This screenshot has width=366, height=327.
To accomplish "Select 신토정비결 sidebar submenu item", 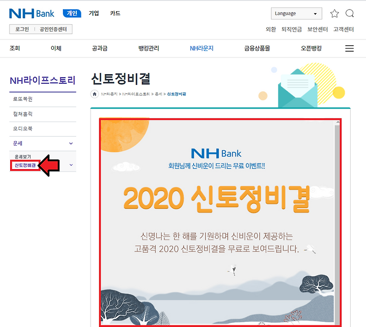I will [25, 166].
